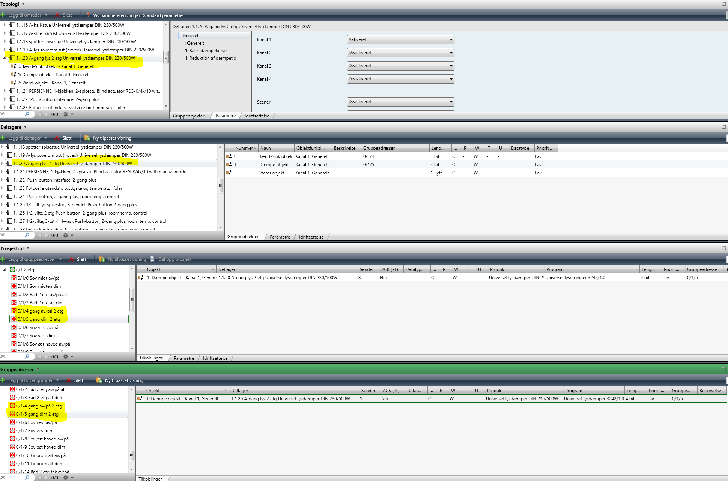The width and height of the screenshot is (728, 481).
Task: Click the Vis parameterendringer exclamation icon
Action: [x=88, y=15]
